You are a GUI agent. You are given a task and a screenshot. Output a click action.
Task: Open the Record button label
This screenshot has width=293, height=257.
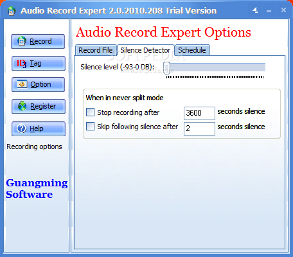tap(40, 41)
